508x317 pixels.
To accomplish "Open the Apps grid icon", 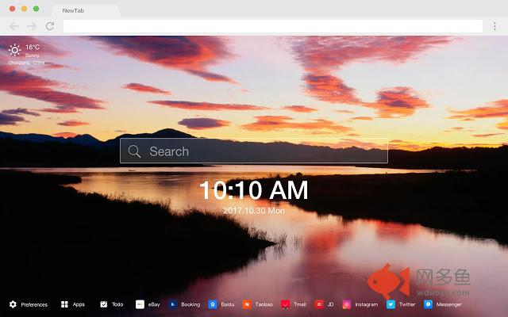I will tap(64, 304).
